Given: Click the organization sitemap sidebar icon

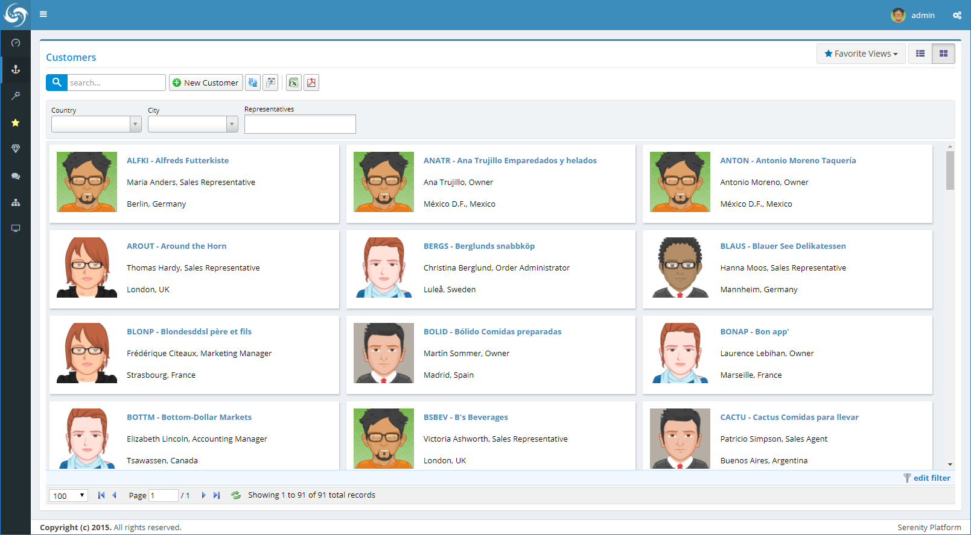Looking at the screenshot, I should pos(16,203).
